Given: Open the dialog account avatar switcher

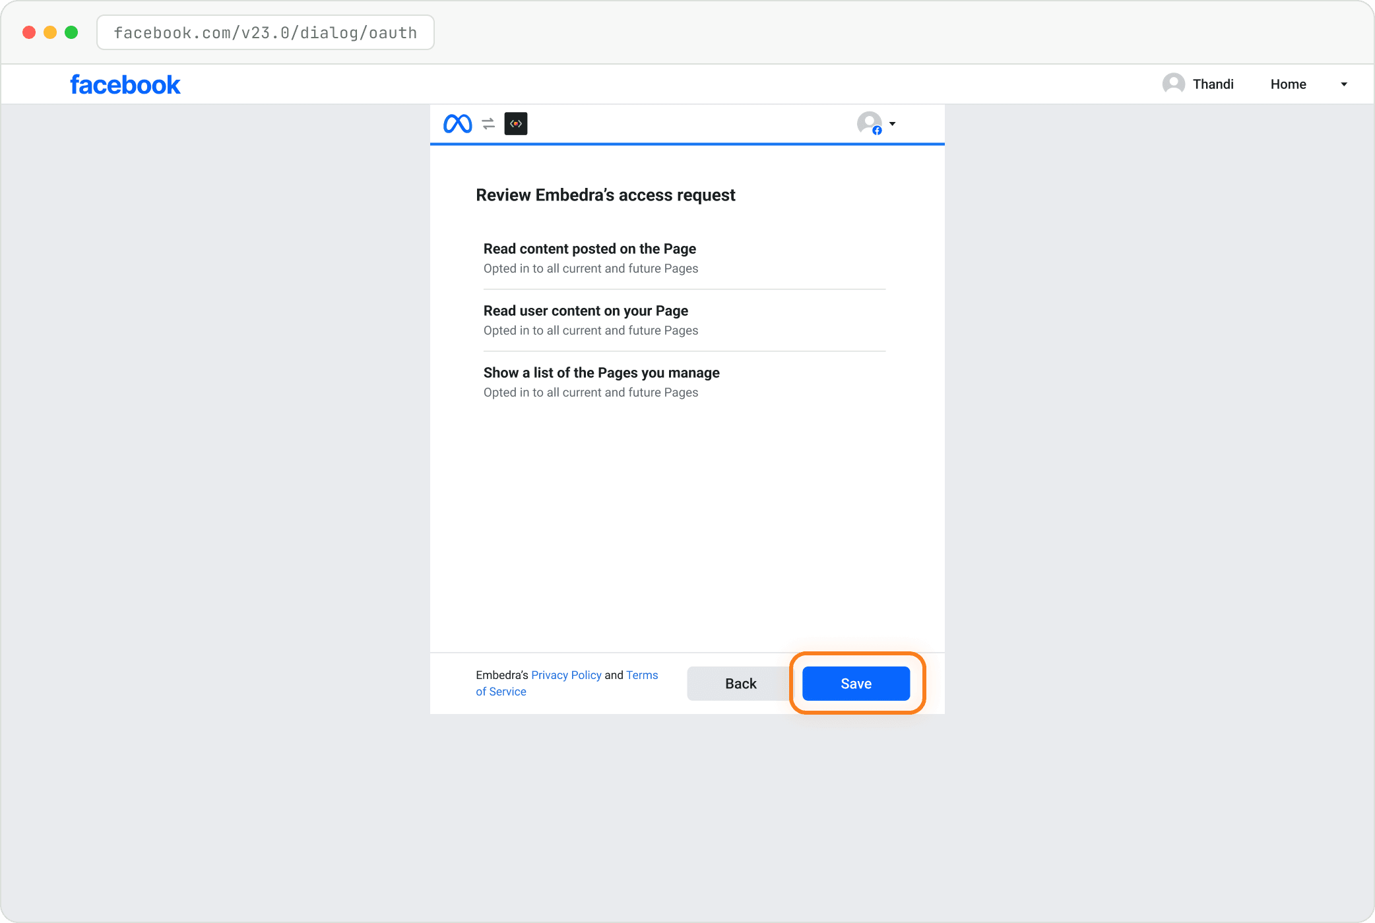Looking at the screenshot, I should (870, 123).
